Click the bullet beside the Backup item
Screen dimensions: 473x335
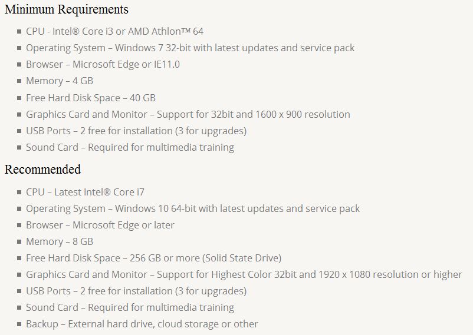(19, 324)
